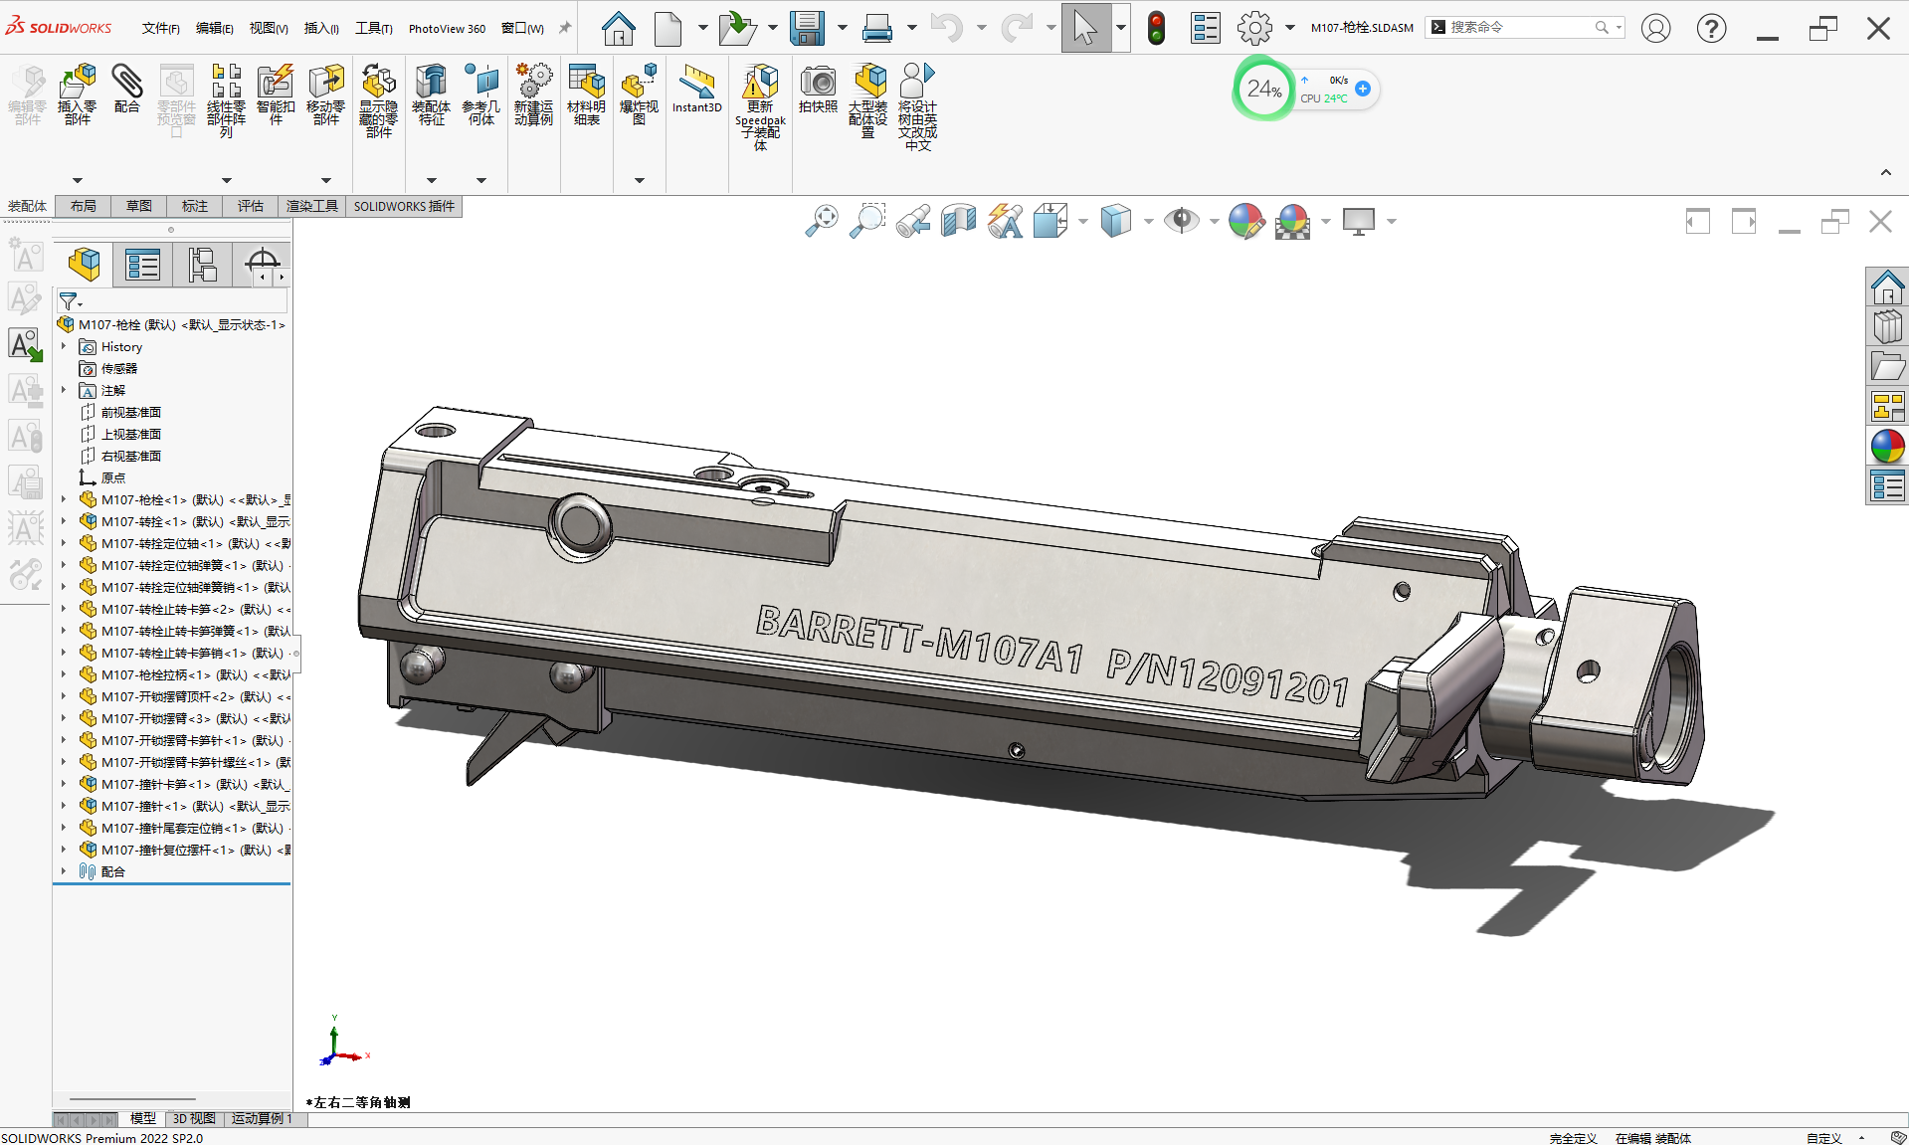Image resolution: width=1909 pixels, height=1145 pixels.
Task: Open the 3D 视图 bottom tab
Action: click(x=194, y=1119)
